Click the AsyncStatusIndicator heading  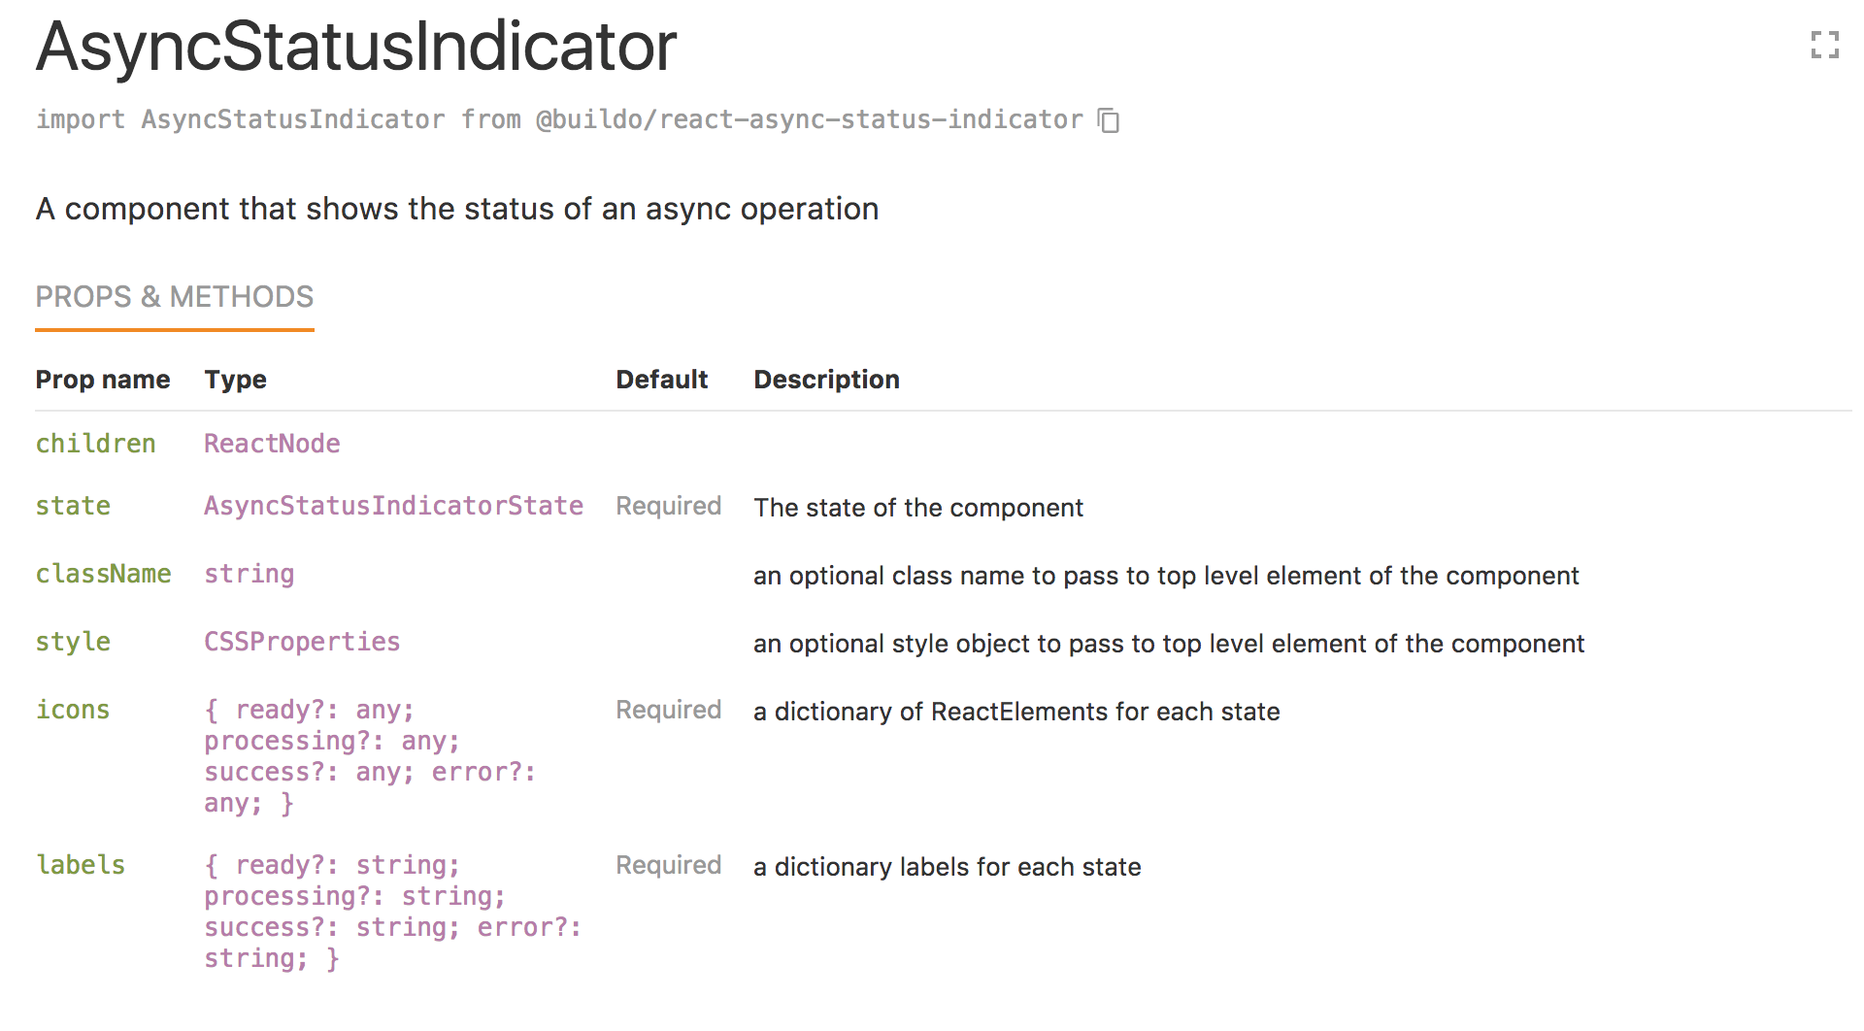(x=356, y=46)
